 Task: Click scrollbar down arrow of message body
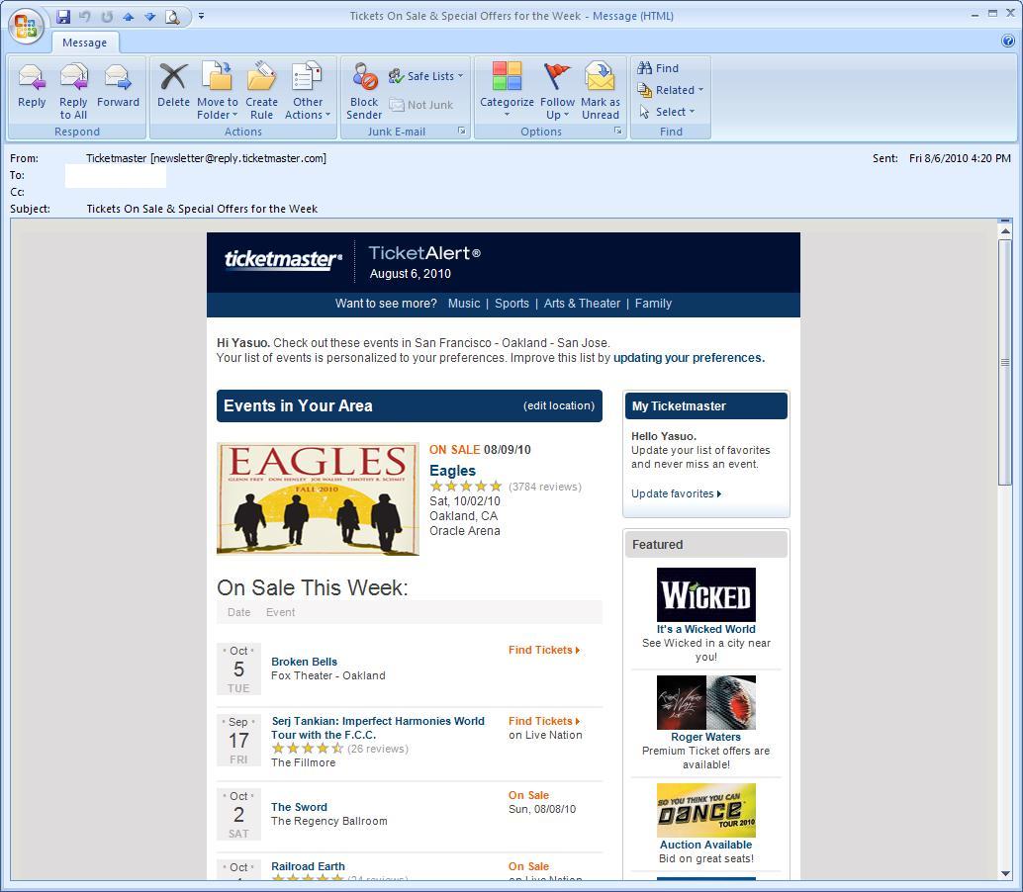coord(1005,874)
